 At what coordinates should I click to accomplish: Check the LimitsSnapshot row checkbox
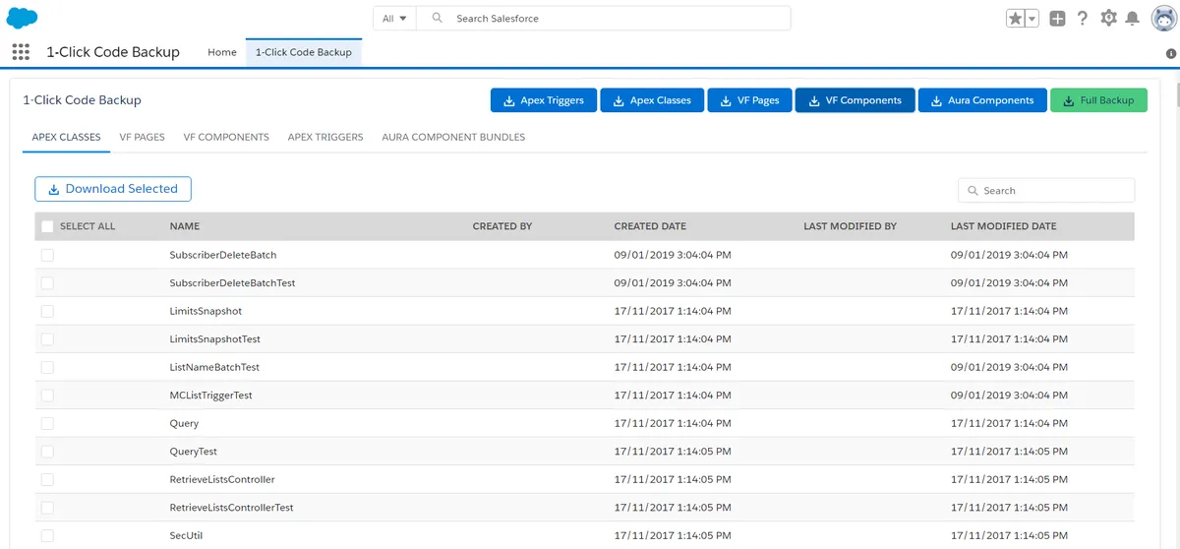click(x=47, y=311)
